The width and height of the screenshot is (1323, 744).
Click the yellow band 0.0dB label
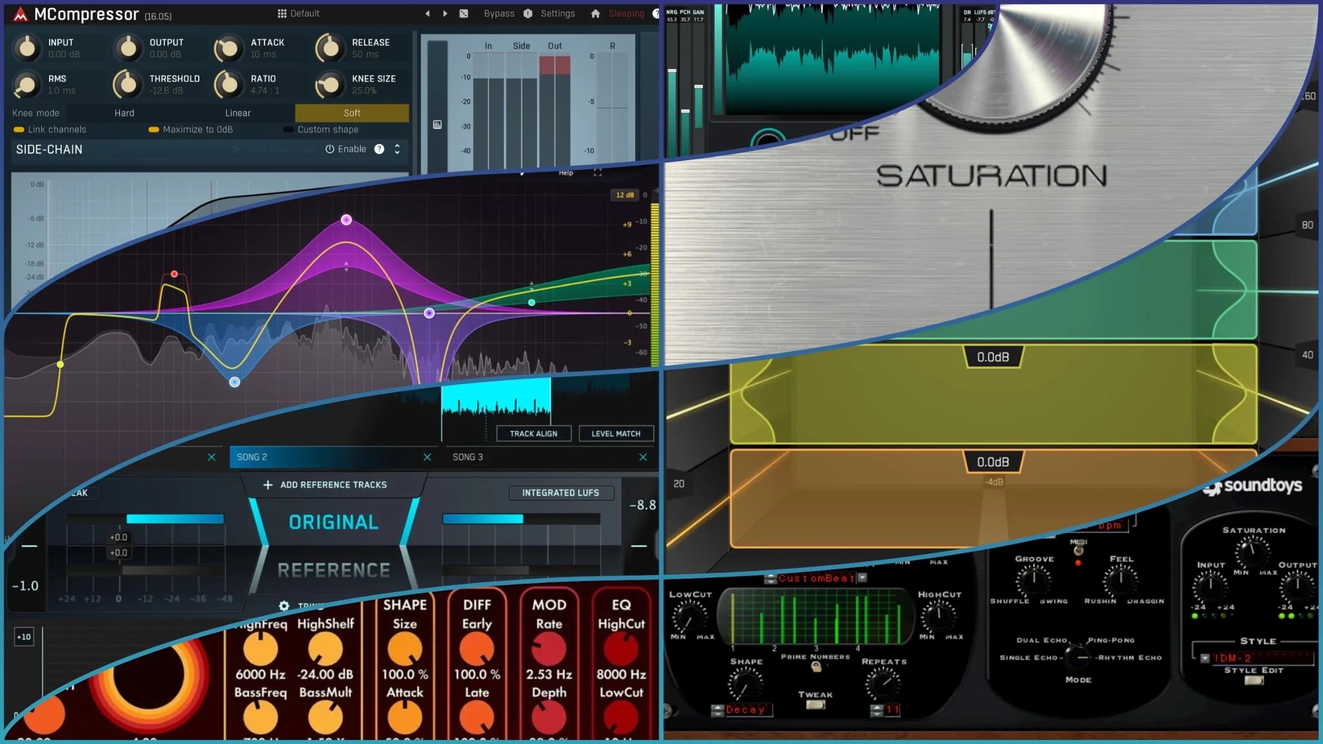click(x=993, y=357)
